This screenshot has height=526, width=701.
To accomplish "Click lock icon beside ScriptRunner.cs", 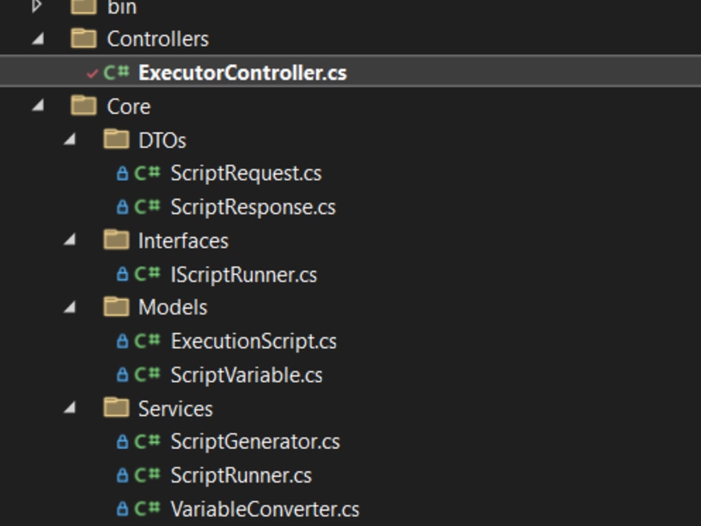I will coord(122,476).
